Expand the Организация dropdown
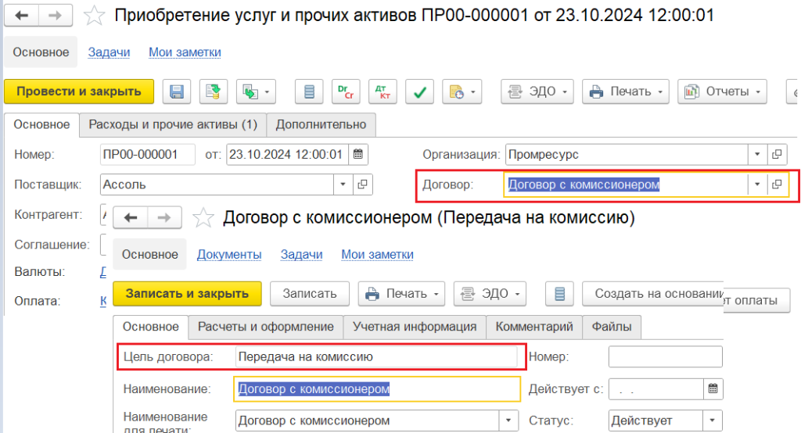 (x=757, y=154)
